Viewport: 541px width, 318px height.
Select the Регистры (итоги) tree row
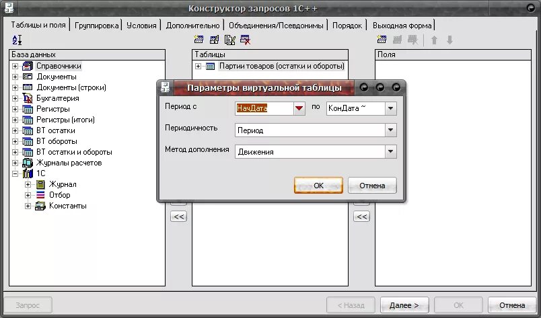click(x=65, y=120)
